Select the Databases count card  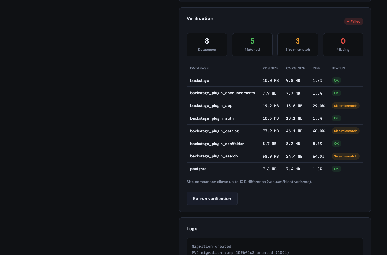[207, 45]
